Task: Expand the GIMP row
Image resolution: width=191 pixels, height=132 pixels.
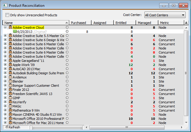Action: click(x=5, y=98)
